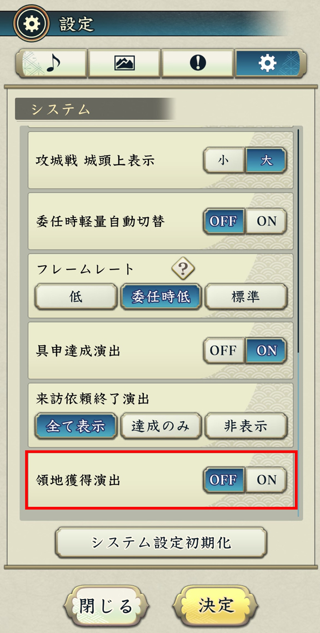Image resolution: width=320 pixels, height=633 pixels.
Task: Select 全て表示 for 来訪依頼終了演出
Action: [x=76, y=426]
